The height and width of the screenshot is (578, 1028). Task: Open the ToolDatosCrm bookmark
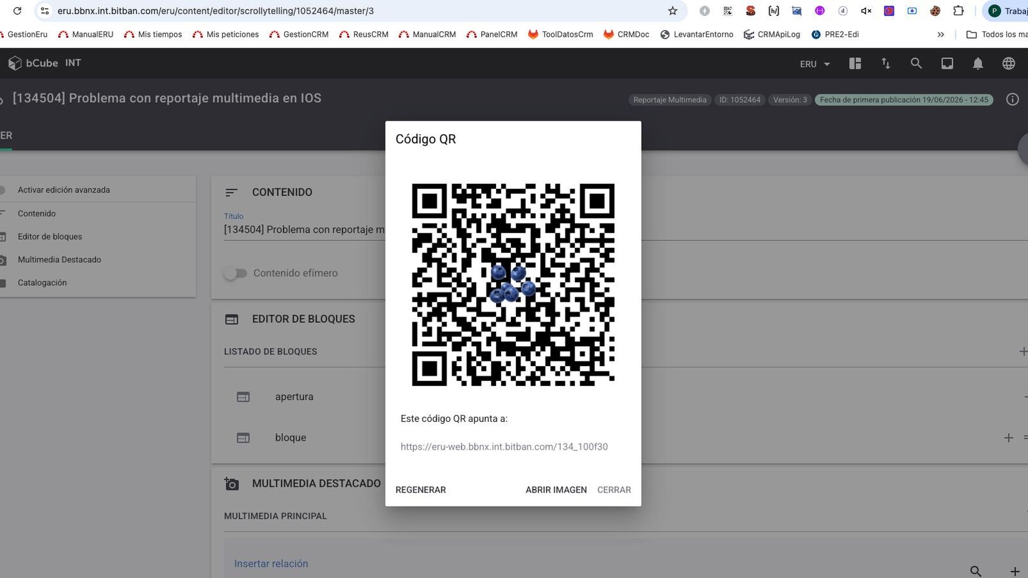[x=560, y=35]
